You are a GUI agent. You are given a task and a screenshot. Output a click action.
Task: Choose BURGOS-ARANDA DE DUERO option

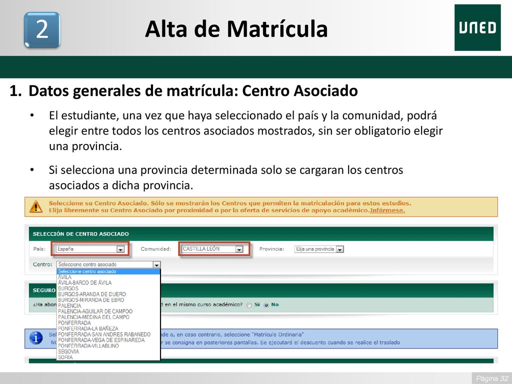click(x=108, y=294)
